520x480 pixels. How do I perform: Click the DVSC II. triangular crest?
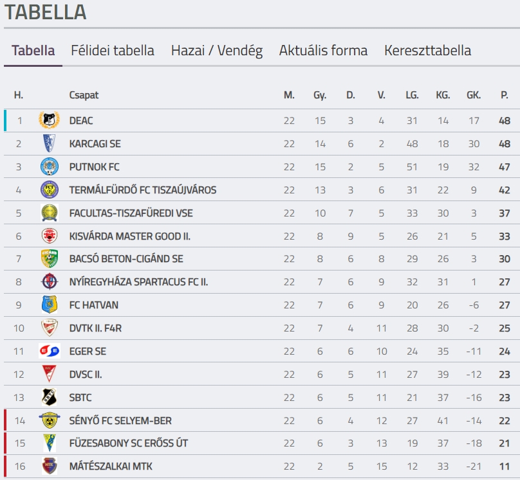coord(49,374)
